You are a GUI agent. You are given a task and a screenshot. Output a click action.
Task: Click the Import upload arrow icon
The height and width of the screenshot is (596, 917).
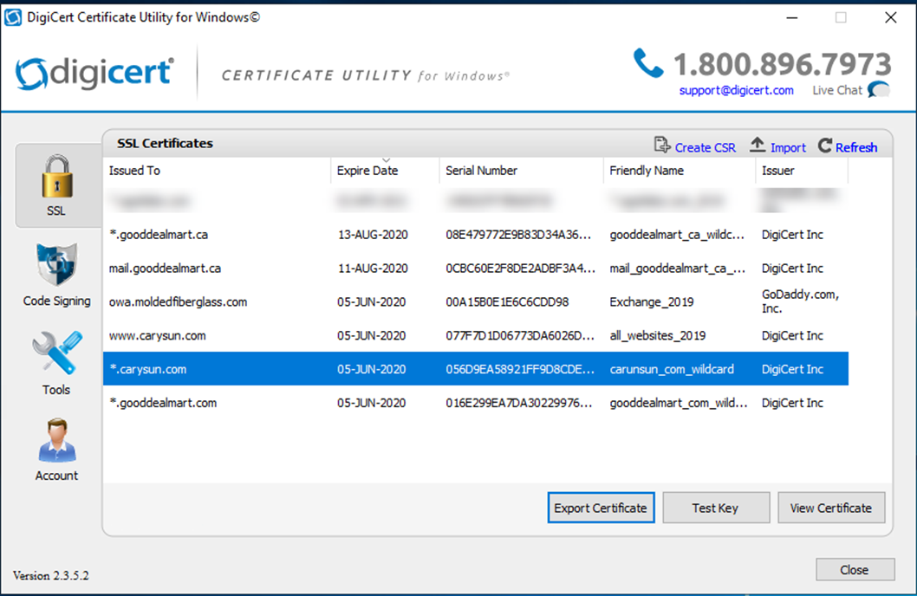[x=758, y=145]
